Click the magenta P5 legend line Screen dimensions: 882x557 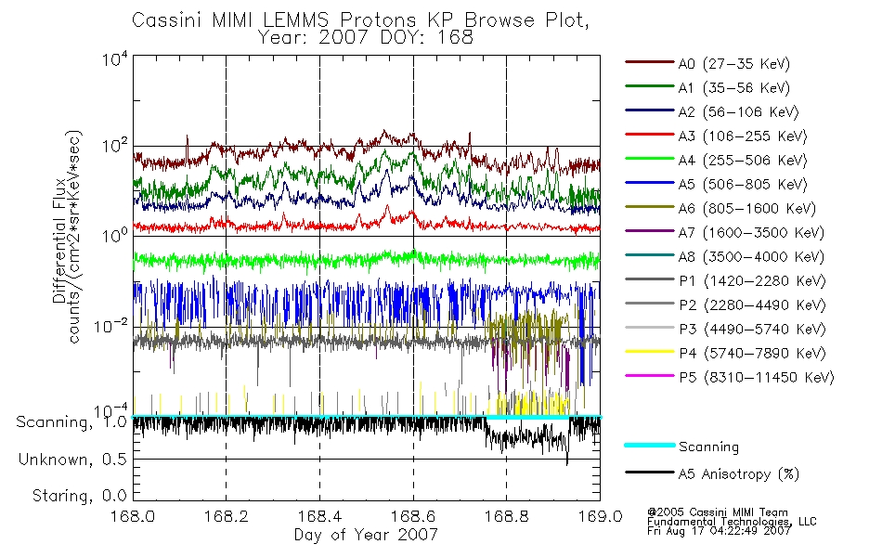pyautogui.click(x=650, y=376)
